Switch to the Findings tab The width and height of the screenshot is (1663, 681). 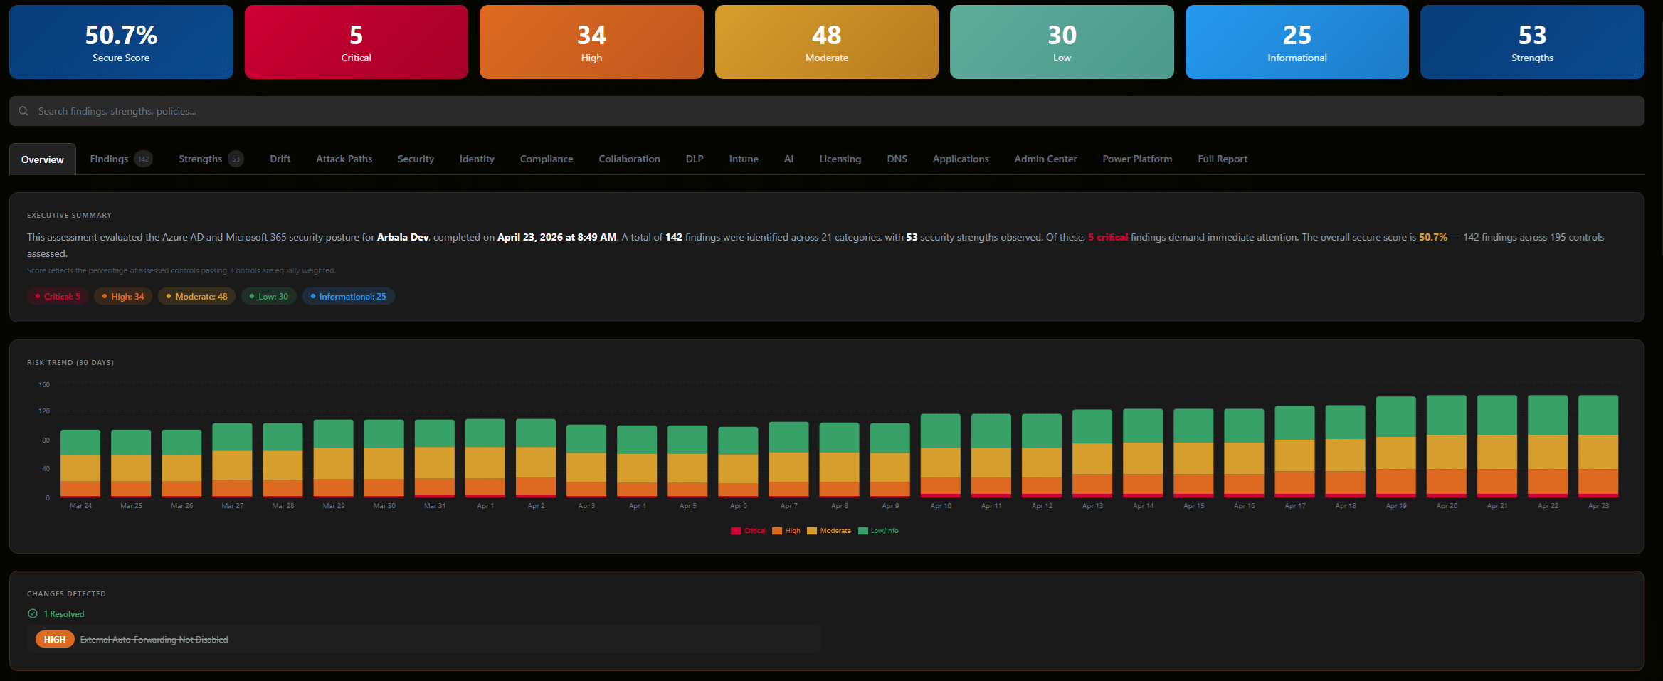[x=108, y=159]
